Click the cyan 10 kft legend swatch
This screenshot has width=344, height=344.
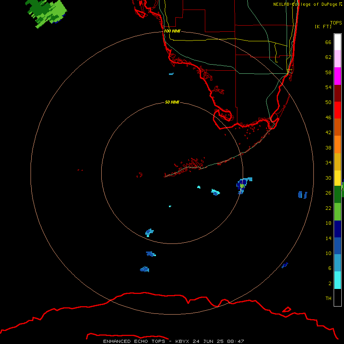pyautogui.click(x=338, y=280)
